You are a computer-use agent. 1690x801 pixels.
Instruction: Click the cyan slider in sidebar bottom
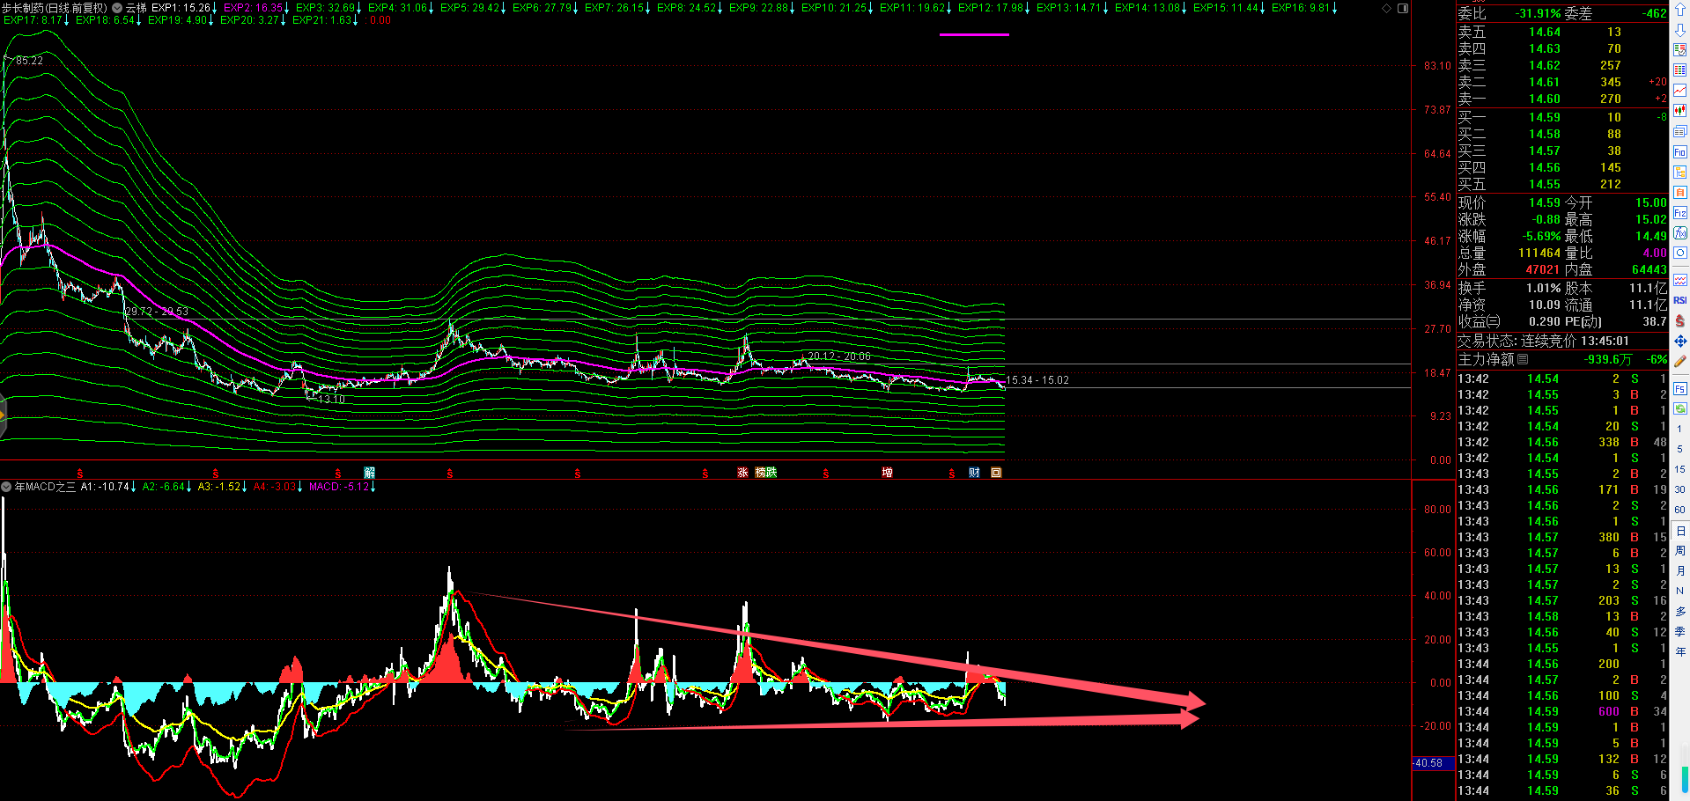[x=1685, y=779]
